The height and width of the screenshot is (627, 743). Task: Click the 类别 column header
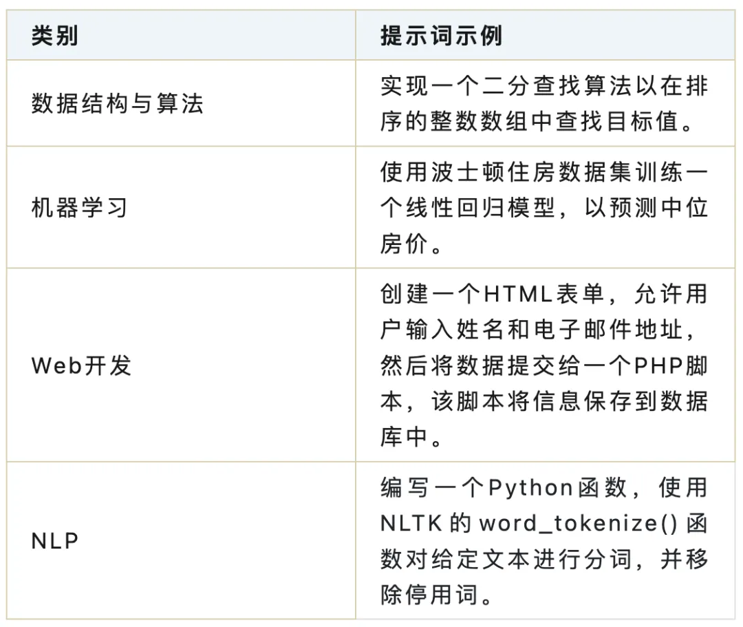pos(54,36)
